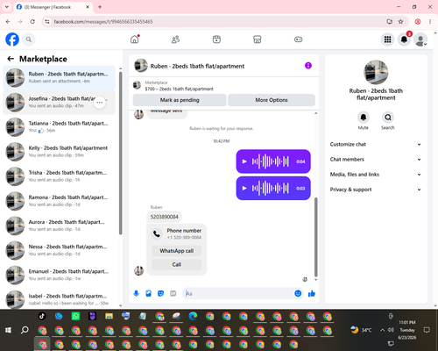The width and height of the screenshot is (438, 351).
Task: Open the emoji picker in message box
Action: [x=298, y=293]
